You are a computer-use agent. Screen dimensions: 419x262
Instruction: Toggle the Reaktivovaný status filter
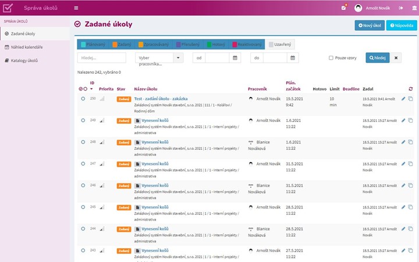pos(247,45)
